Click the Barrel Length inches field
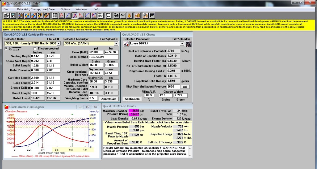Viewport: 319px width, 169px height. coord(37,93)
